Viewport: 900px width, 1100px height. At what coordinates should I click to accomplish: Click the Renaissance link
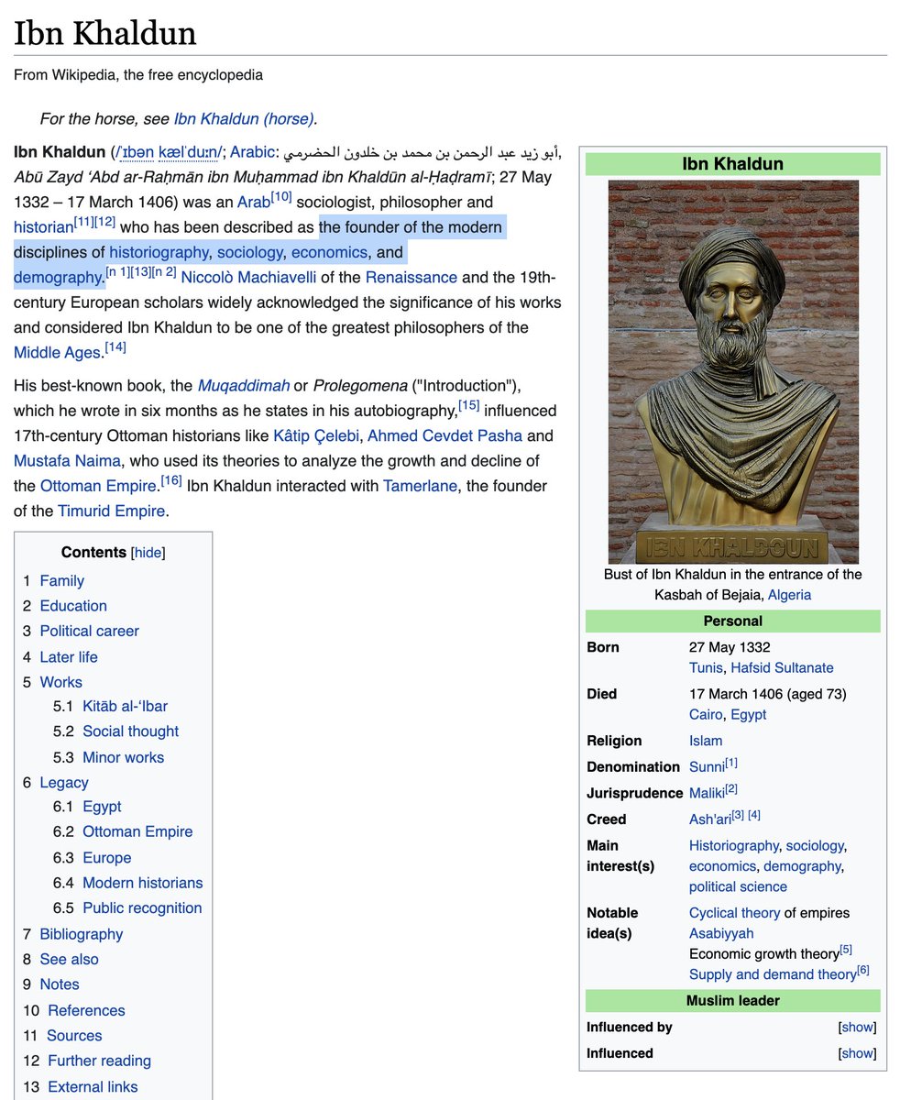(412, 277)
